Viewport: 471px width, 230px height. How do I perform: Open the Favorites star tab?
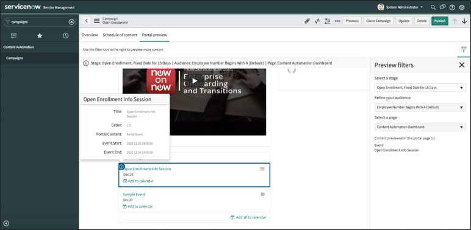tap(40, 36)
